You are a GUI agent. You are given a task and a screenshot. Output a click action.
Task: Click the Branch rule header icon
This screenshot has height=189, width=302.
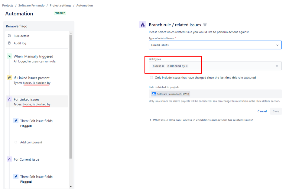tap(143, 25)
